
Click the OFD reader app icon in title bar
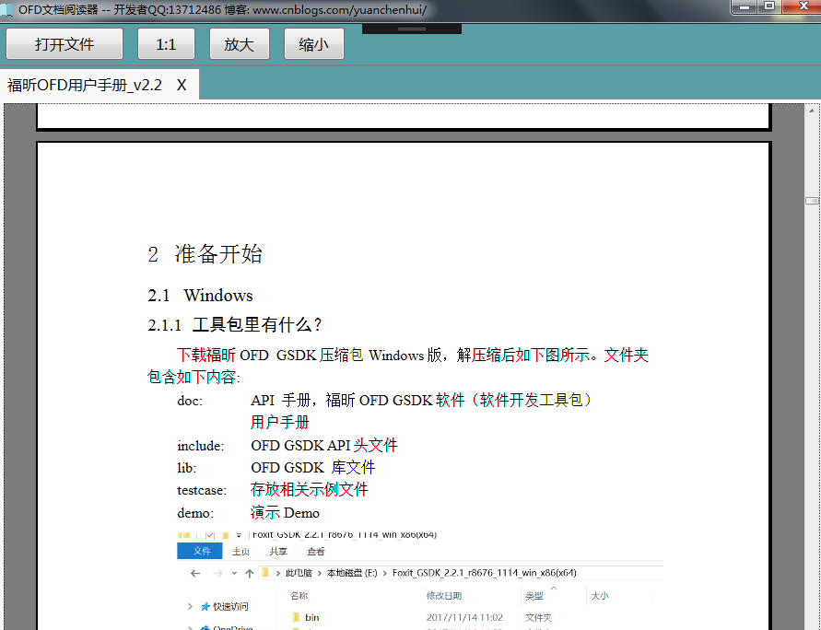coord(6,10)
